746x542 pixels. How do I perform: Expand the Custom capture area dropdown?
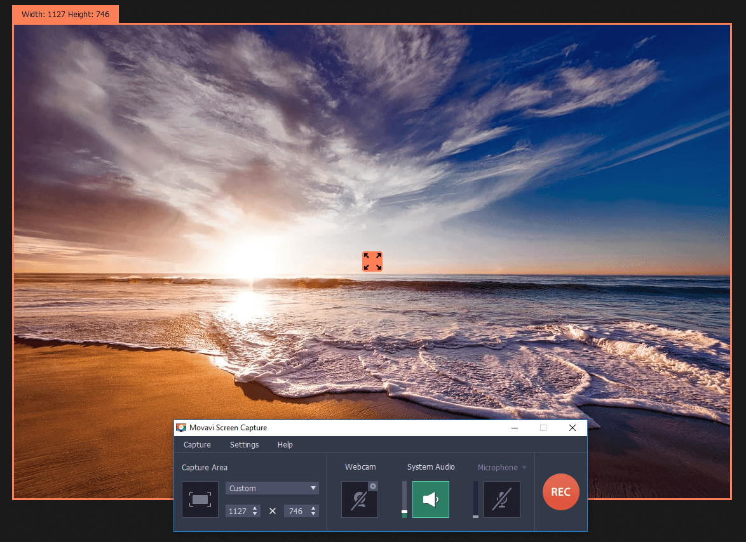tap(272, 488)
